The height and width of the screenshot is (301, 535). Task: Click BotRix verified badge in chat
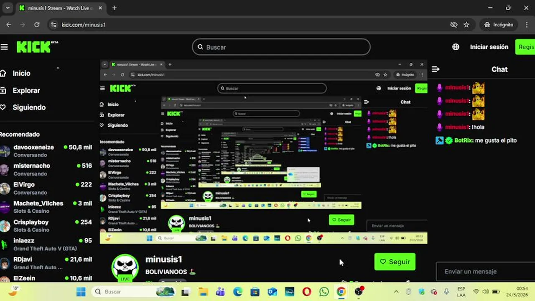pos(449,140)
